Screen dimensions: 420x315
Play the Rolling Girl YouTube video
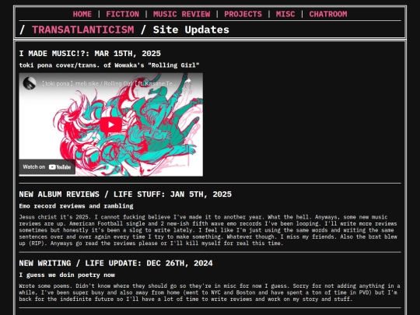coord(110,124)
